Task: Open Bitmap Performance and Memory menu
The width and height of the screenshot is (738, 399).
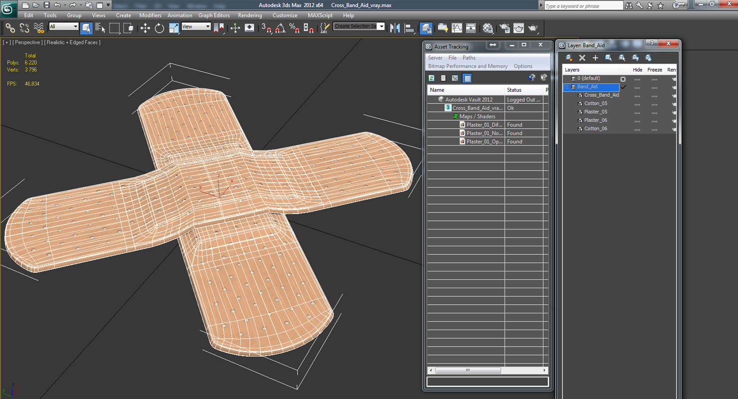Action: click(468, 66)
